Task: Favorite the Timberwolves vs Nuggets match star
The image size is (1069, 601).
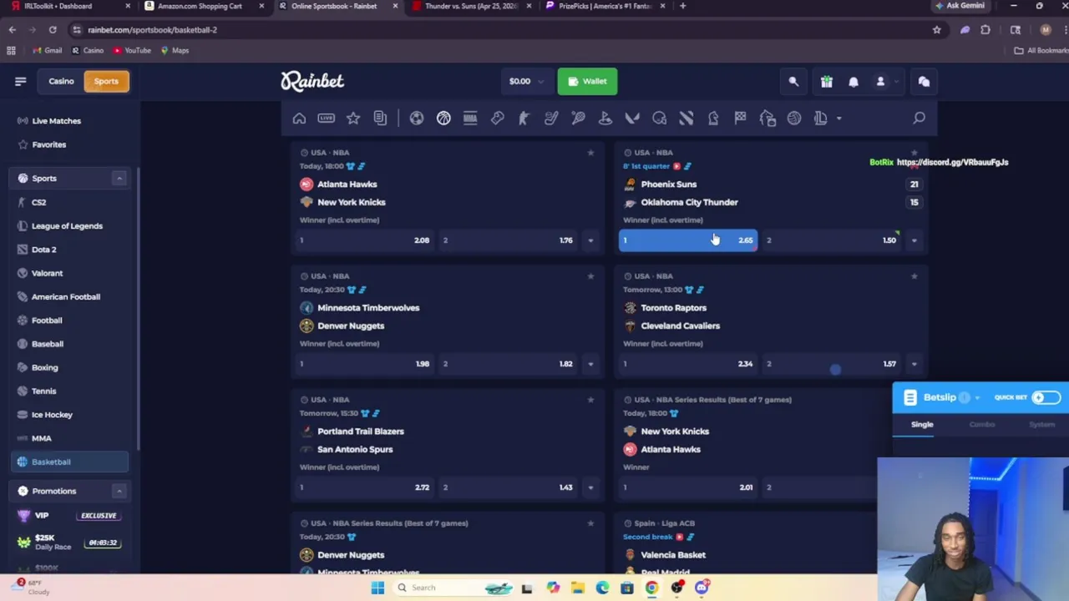Action: 590,276
